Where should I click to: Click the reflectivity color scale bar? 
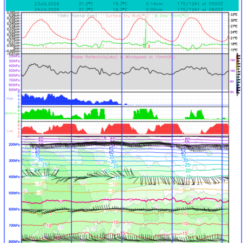click(x=238, y=75)
